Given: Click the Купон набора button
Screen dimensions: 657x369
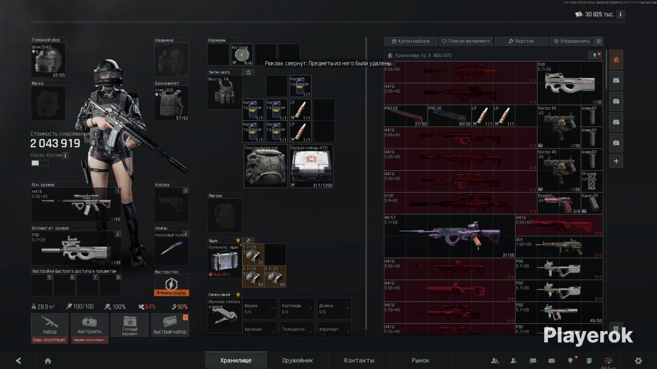Looking at the screenshot, I should [411, 41].
